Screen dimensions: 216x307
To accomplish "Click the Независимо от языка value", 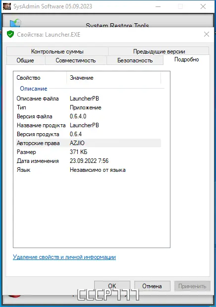I will pos(98,170).
